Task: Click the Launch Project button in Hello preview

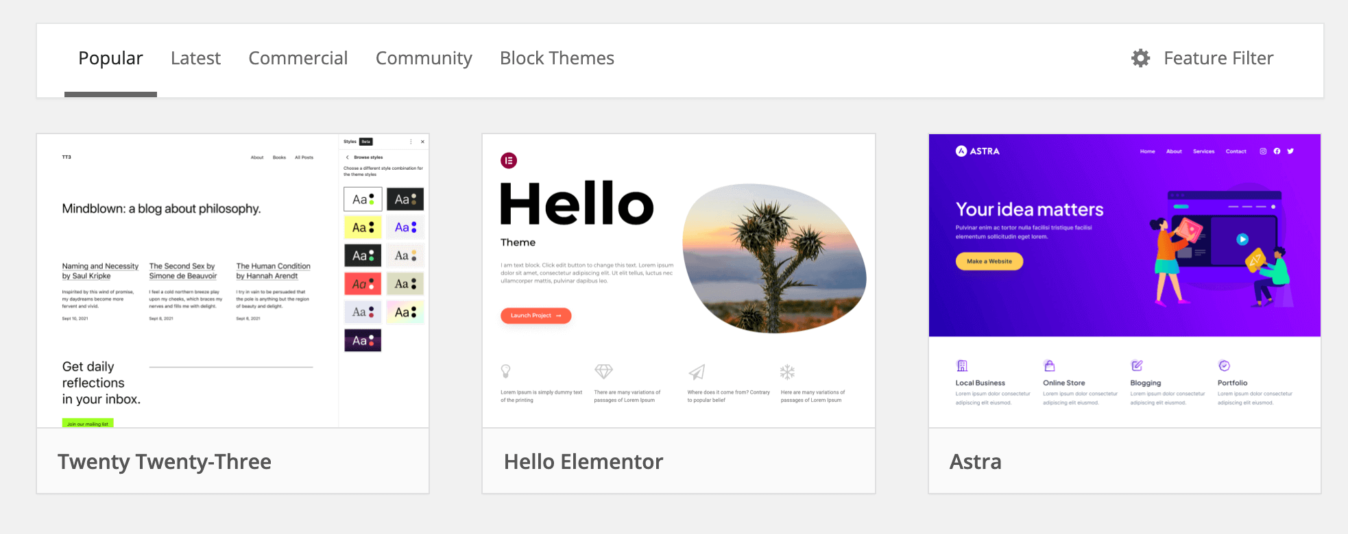Action: click(535, 316)
